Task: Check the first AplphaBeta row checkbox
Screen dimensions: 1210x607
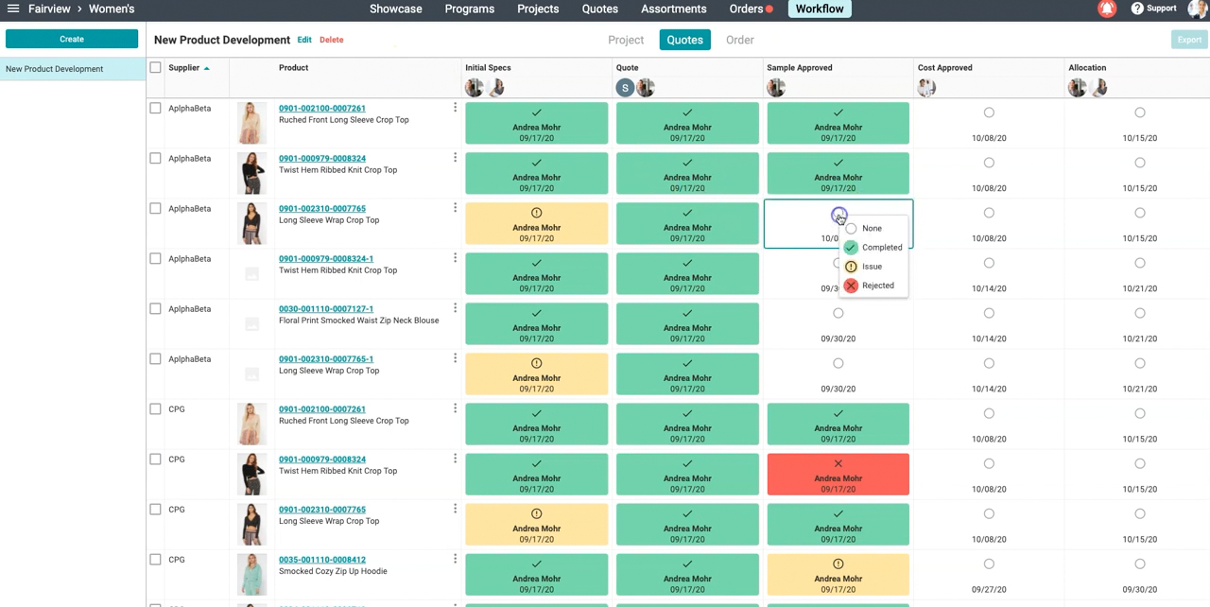Action: pyautogui.click(x=156, y=109)
